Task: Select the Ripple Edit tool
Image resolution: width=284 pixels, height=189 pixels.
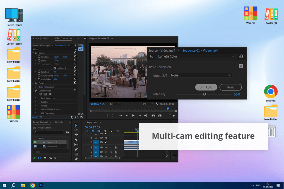Action: [x=76, y=135]
